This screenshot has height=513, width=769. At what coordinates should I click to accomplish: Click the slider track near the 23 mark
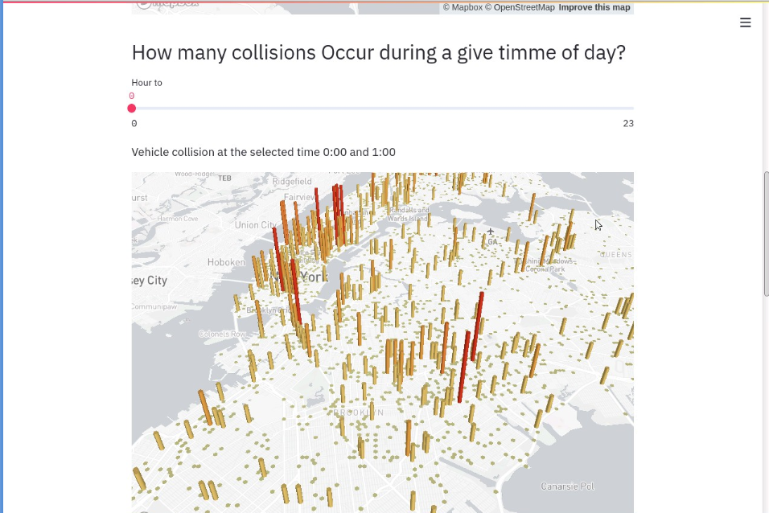(x=623, y=108)
